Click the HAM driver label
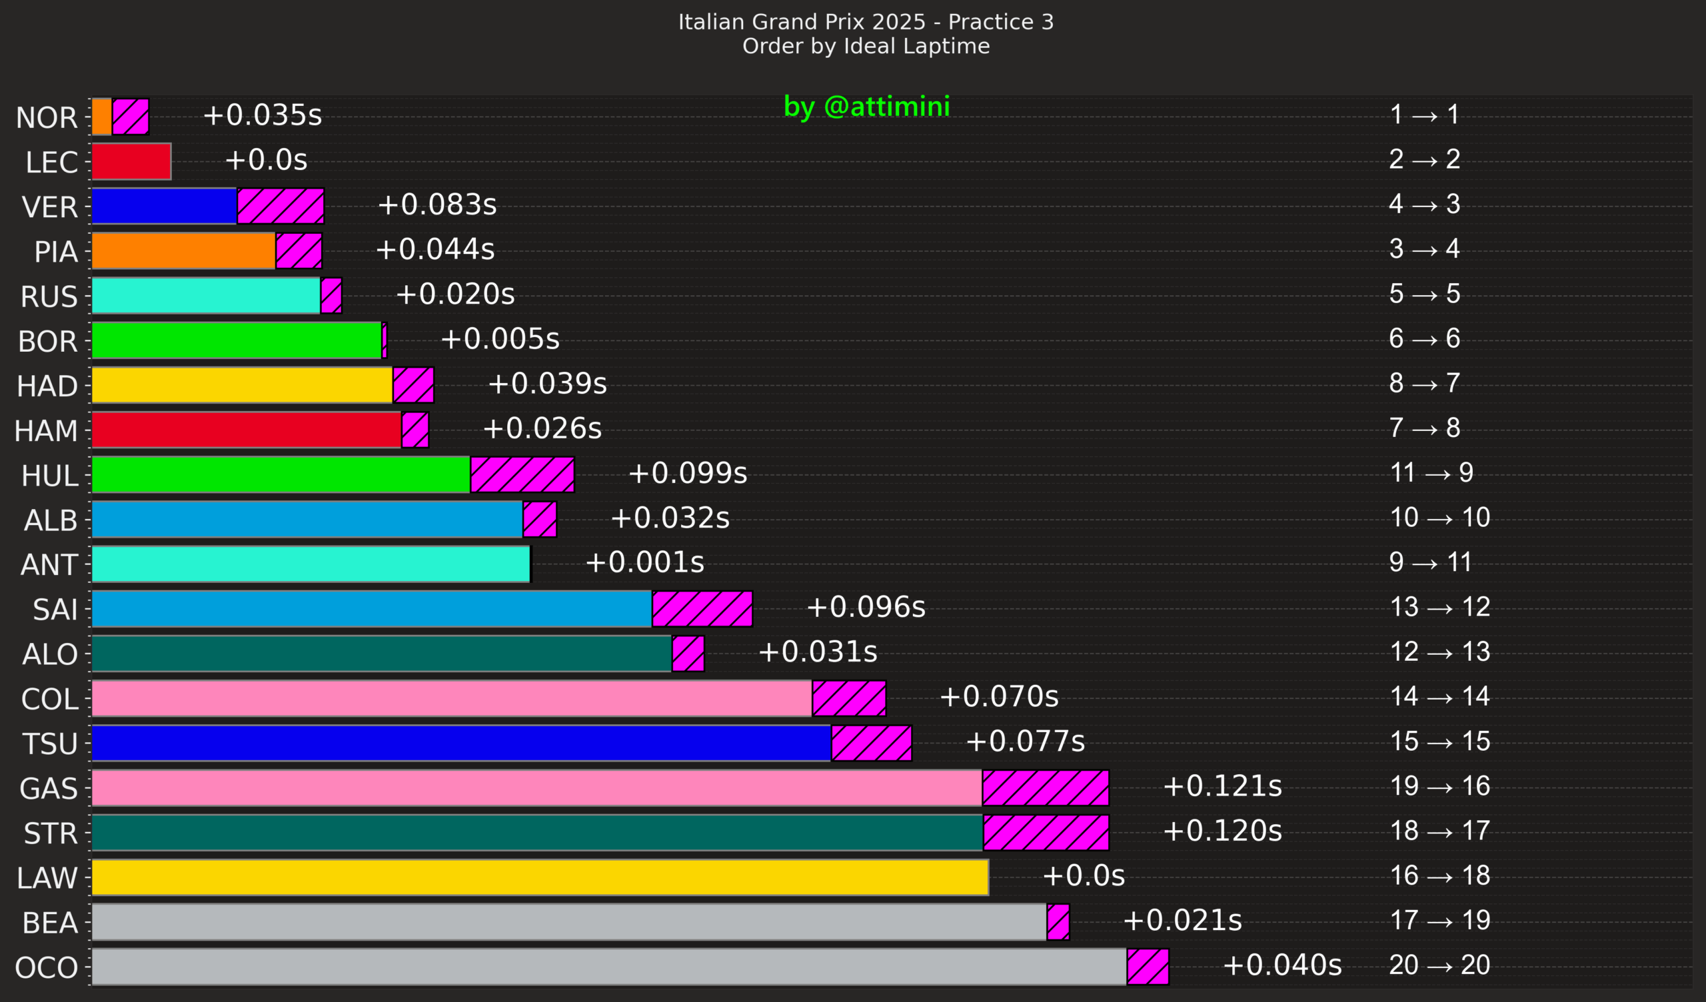 coord(46,430)
